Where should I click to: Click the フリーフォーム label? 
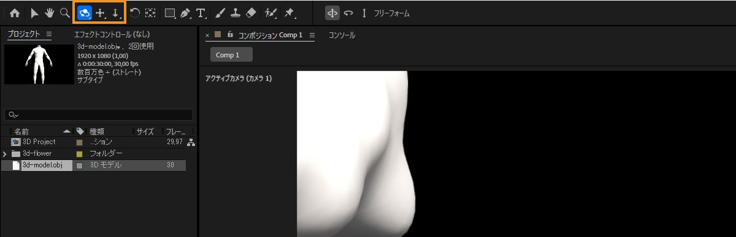(391, 13)
